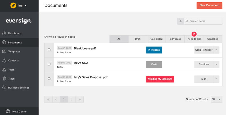Click the date label on Blank Lease.pdf row

(x=64, y=48)
